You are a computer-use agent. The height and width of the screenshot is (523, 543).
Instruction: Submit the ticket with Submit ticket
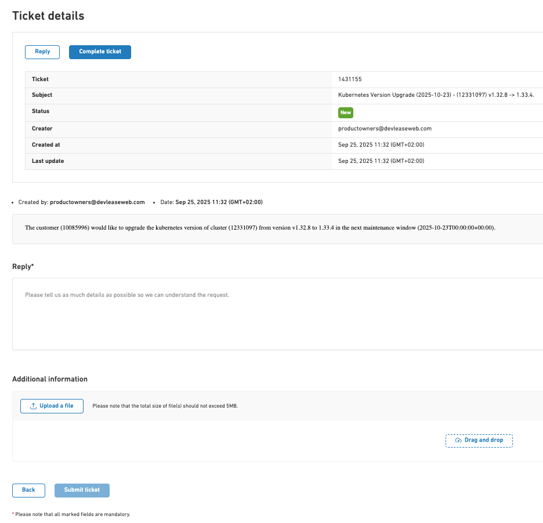coord(82,490)
